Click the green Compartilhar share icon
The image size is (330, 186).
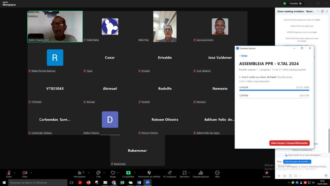pyautogui.click(x=128, y=173)
